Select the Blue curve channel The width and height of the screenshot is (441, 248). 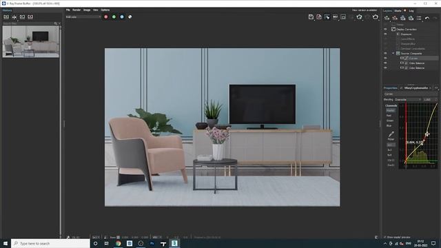(389, 125)
